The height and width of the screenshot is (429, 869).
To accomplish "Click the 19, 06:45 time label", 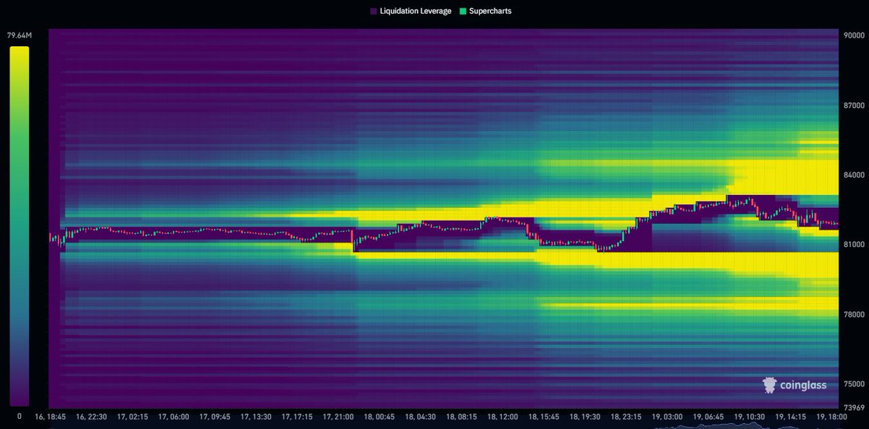I will pos(709,417).
